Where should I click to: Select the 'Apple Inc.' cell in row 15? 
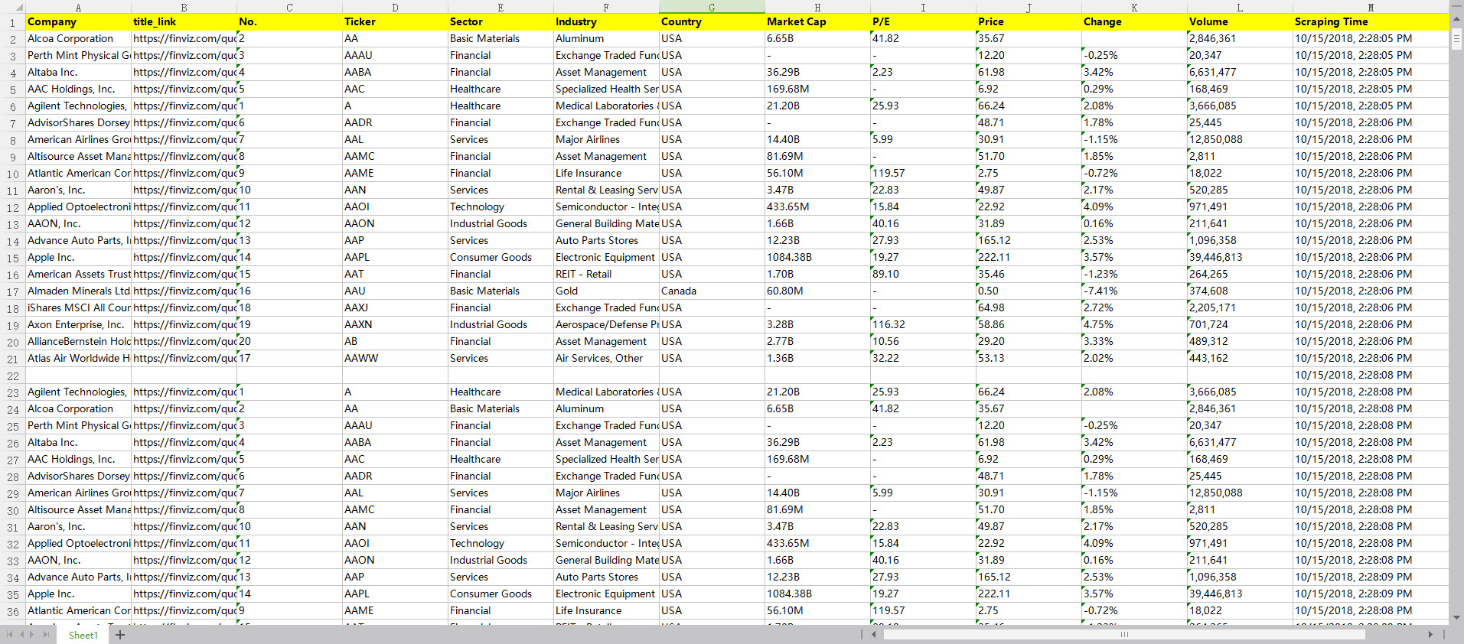tap(78, 258)
